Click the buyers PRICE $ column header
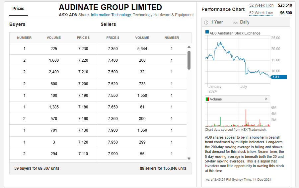299x188 pixels. (x=83, y=38)
